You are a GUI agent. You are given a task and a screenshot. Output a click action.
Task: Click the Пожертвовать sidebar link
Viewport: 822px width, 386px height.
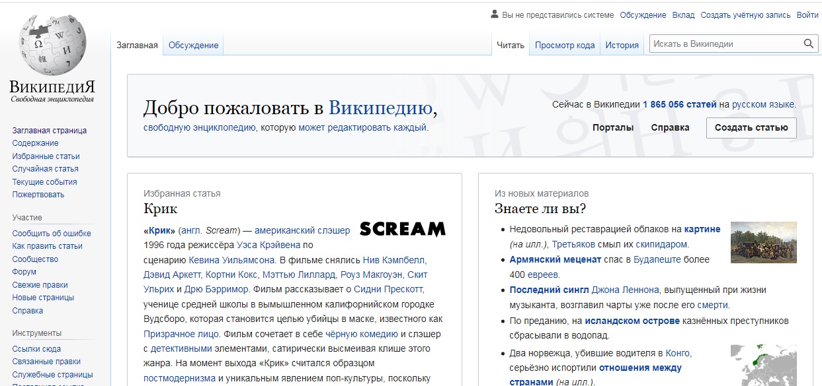coord(40,195)
